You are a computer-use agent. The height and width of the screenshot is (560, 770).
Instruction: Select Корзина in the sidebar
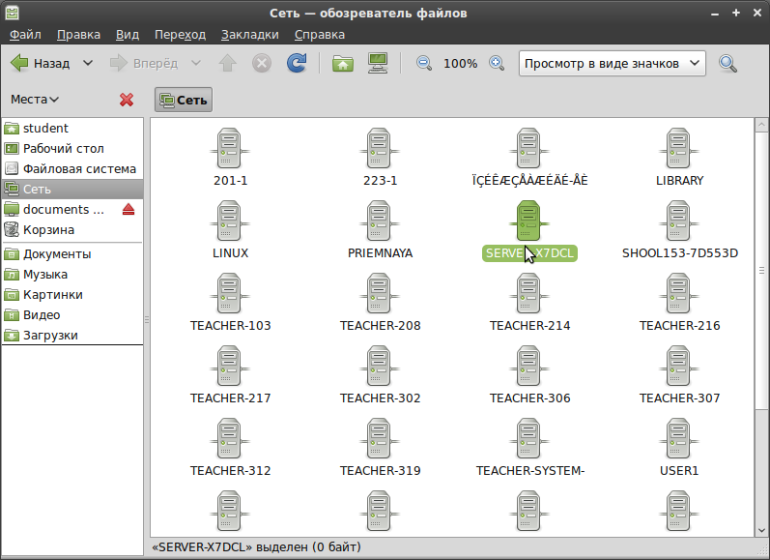click(x=48, y=230)
